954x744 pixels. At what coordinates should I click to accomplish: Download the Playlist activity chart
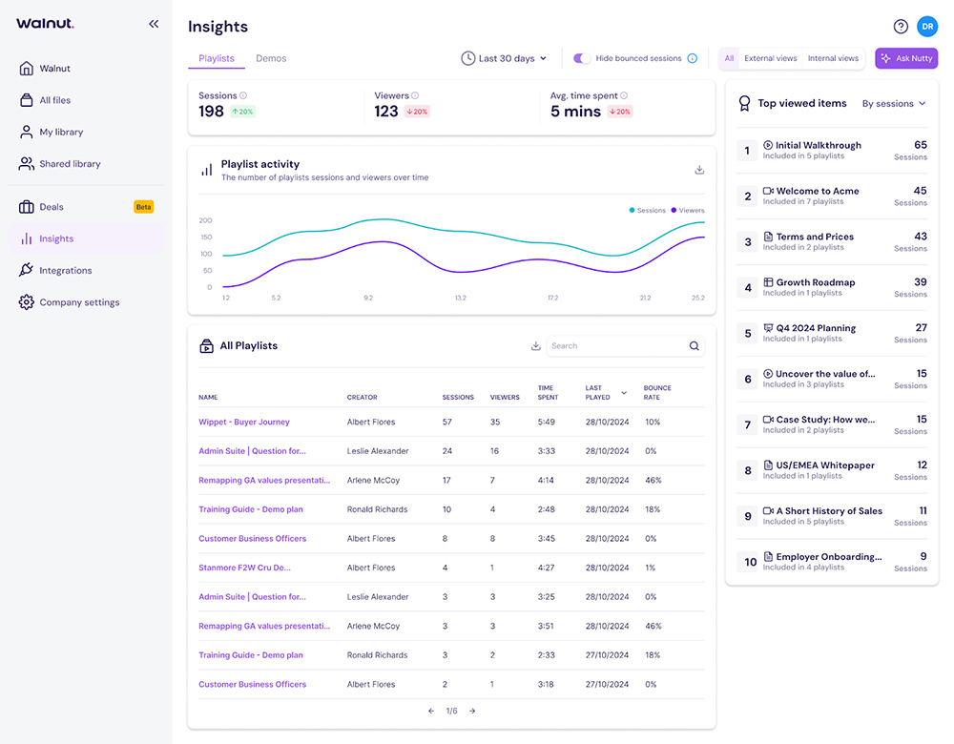point(699,169)
